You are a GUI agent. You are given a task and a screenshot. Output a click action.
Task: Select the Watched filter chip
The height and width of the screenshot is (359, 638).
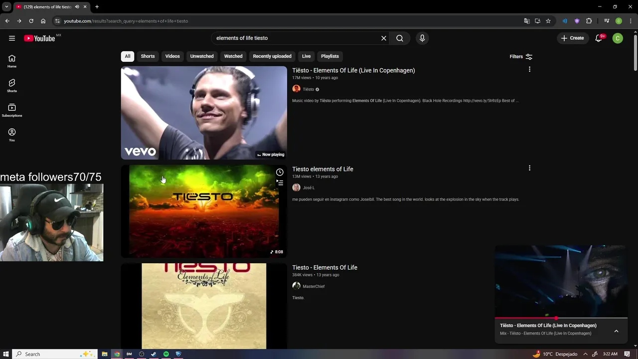point(233,56)
